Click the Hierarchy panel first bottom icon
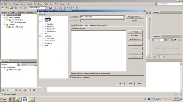Viewport: 183px width, 102px height. [x=155, y=57]
